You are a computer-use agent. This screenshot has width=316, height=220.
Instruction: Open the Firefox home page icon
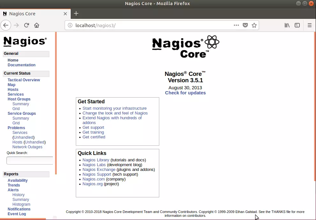[37, 26]
